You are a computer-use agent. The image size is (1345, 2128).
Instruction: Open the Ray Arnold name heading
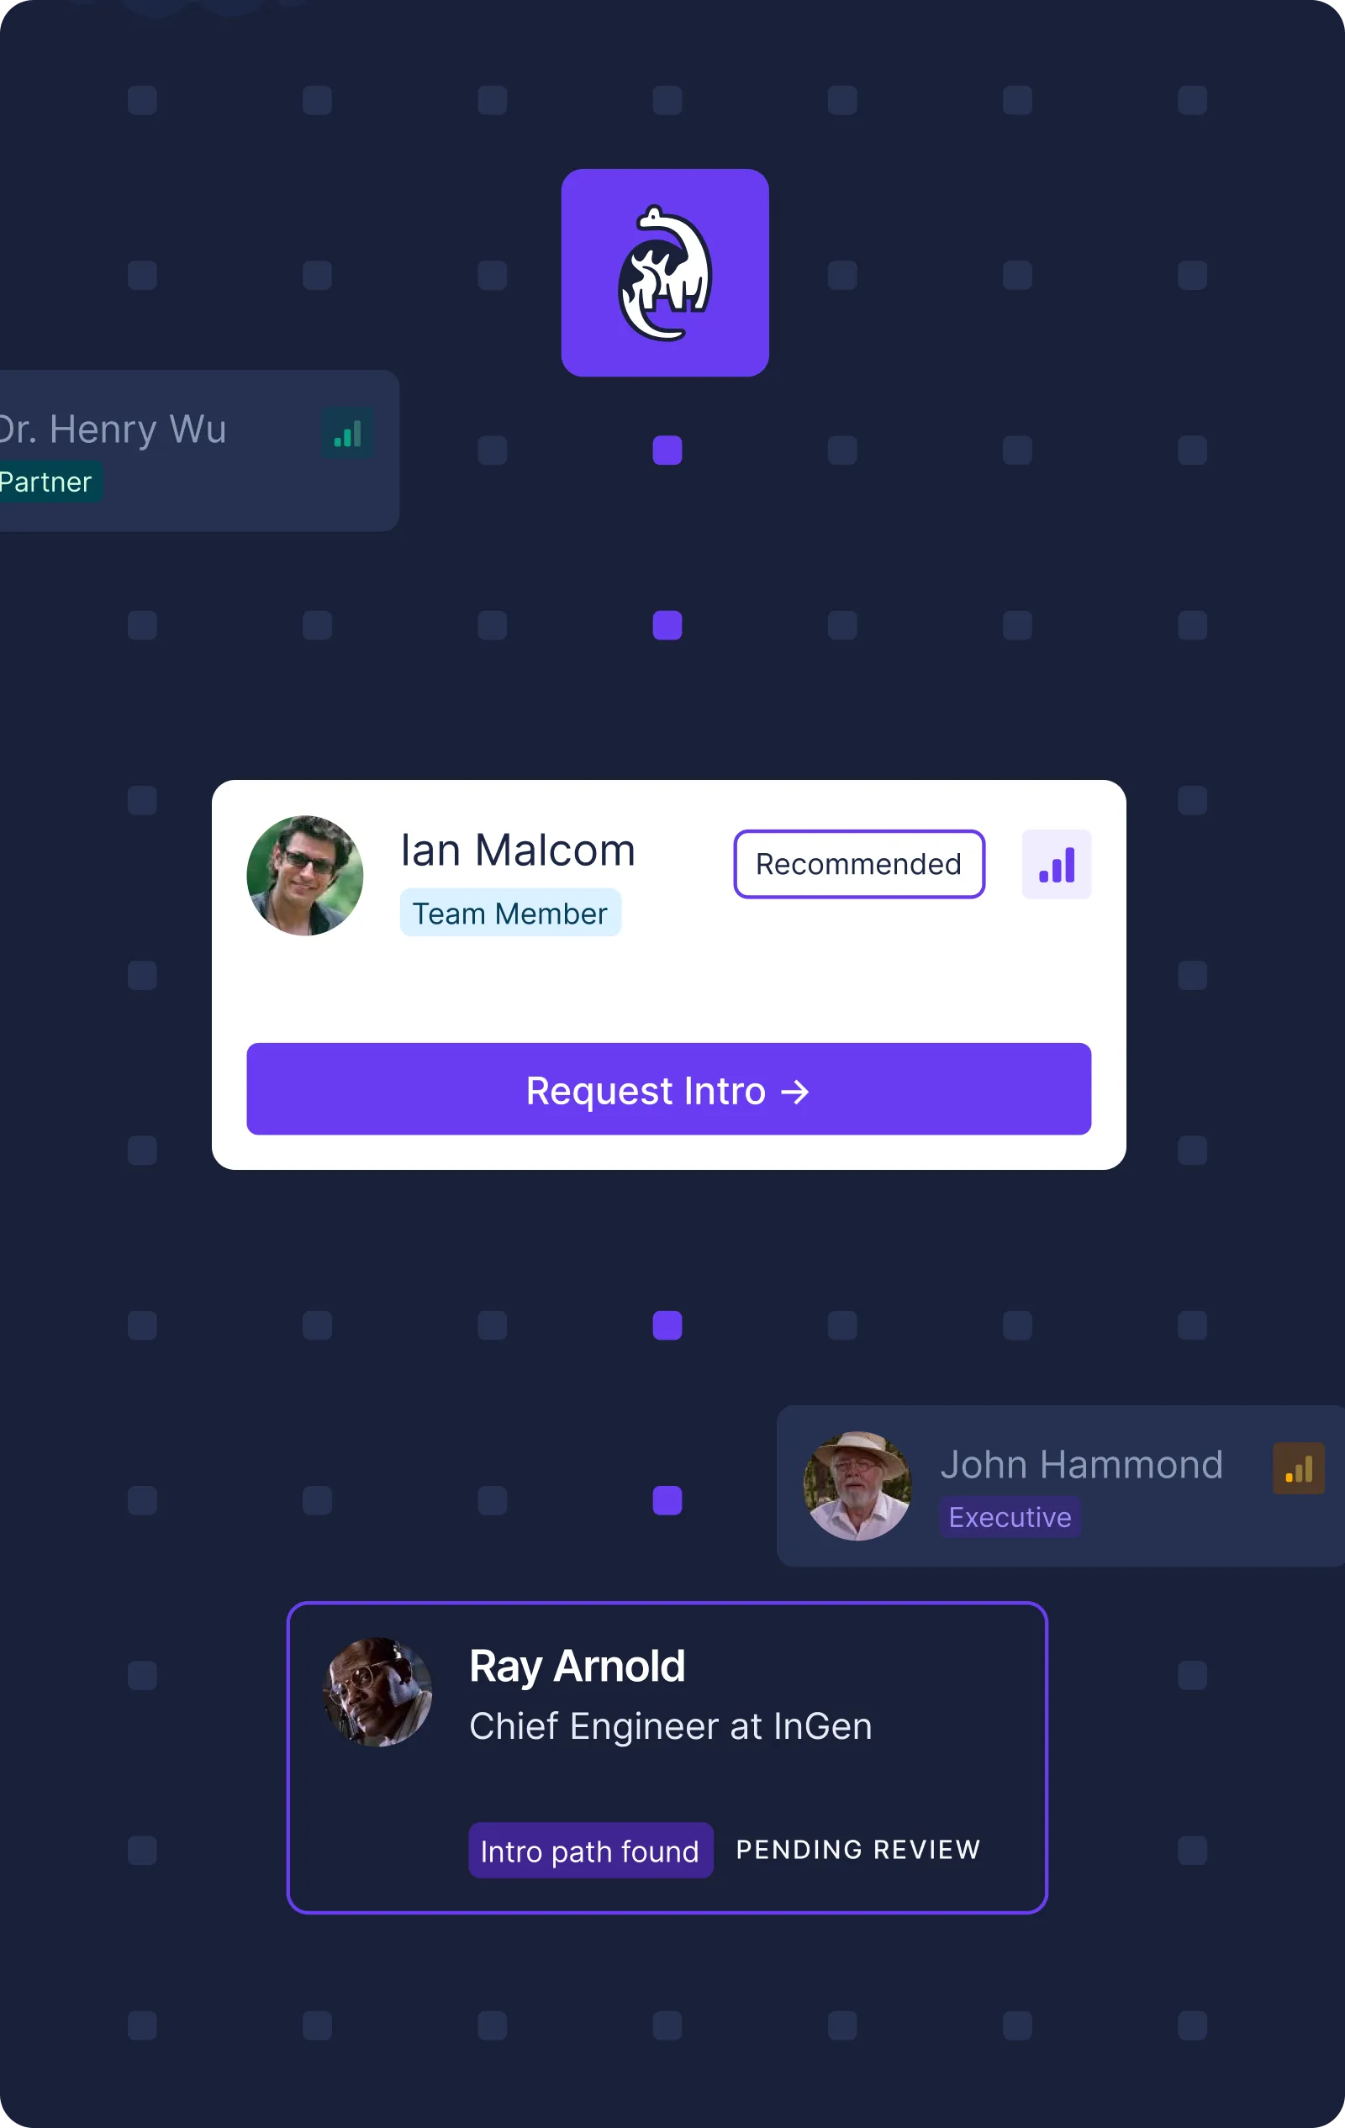coord(577,1666)
